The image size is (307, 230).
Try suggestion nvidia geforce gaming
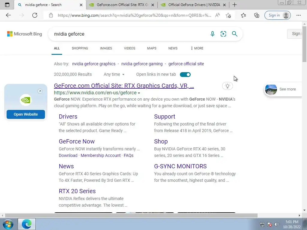(142, 64)
